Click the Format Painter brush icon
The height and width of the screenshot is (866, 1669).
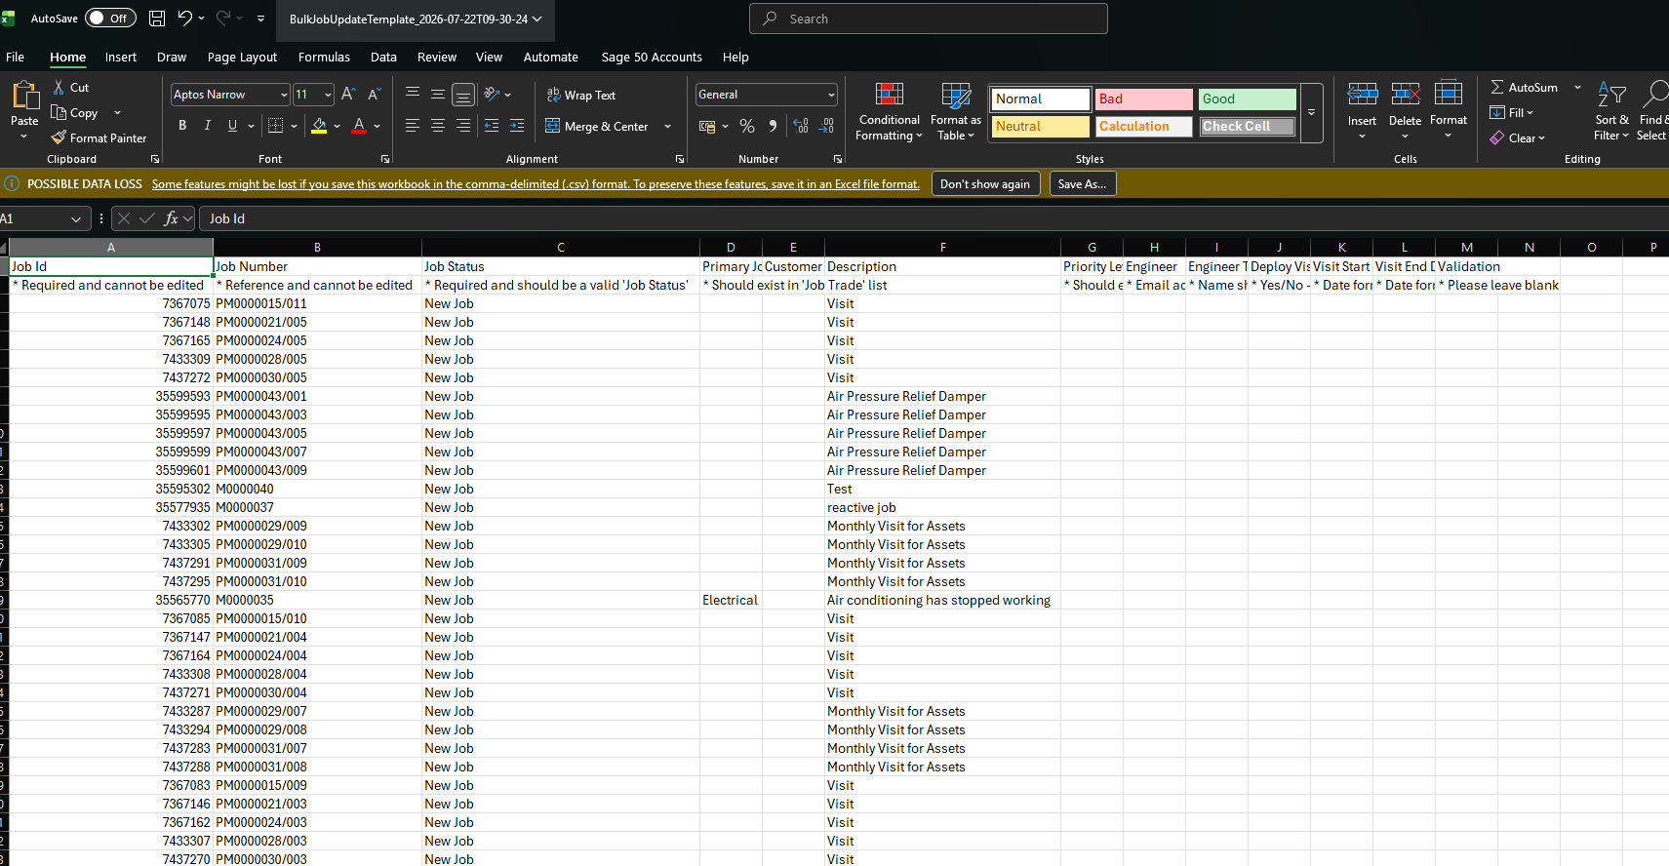[59, 138]
